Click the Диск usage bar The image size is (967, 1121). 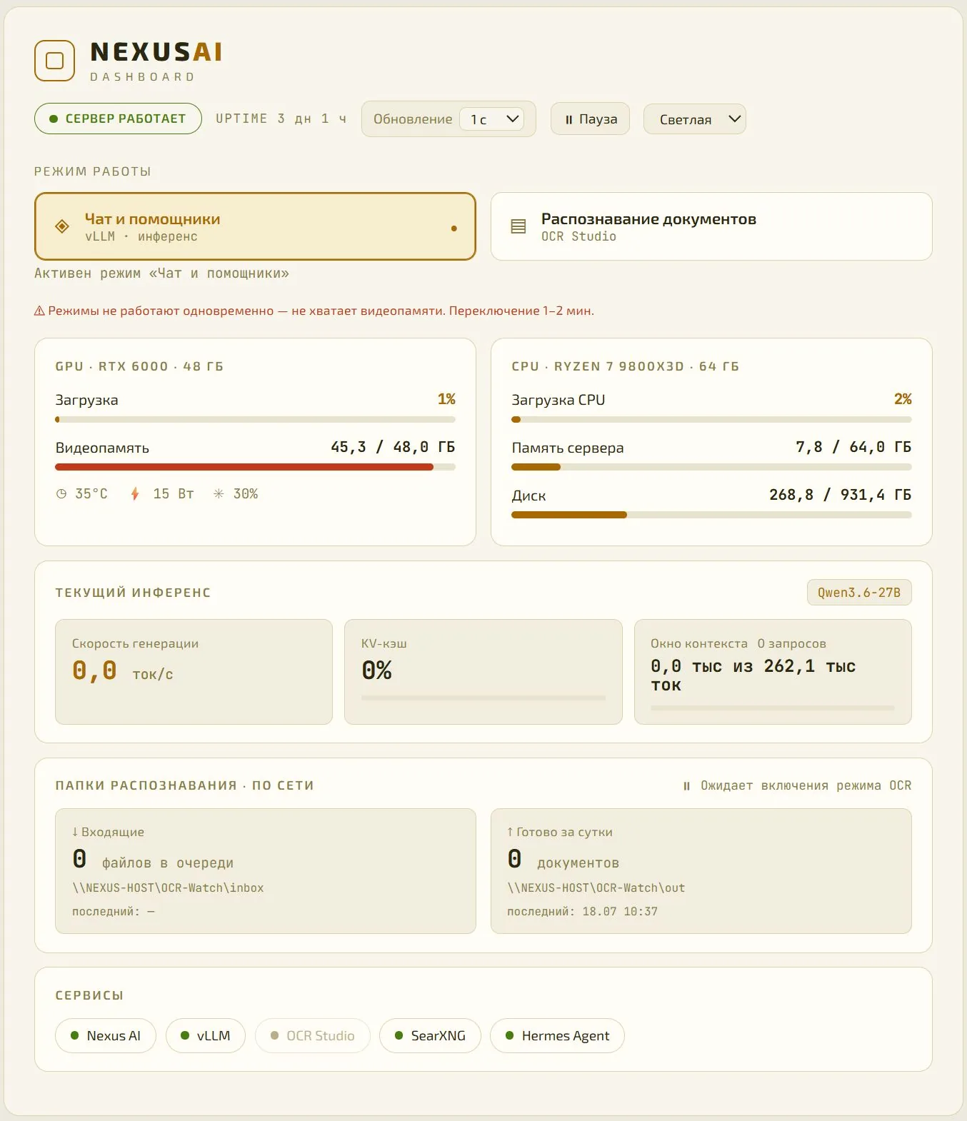711,515
